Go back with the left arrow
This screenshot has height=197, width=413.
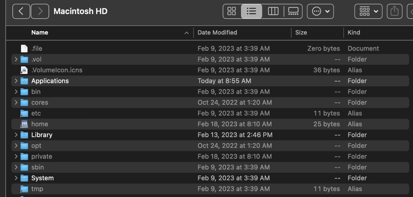click(21, 11)
